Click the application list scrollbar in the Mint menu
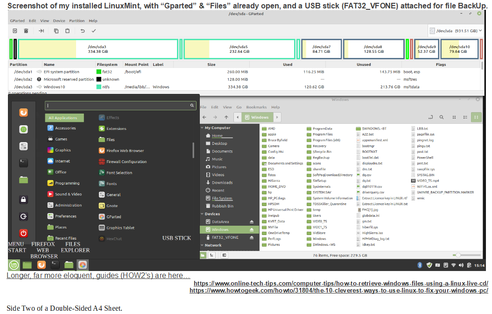 point(193,150)
